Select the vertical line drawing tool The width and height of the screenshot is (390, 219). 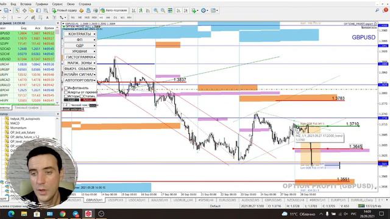point(12,18)
